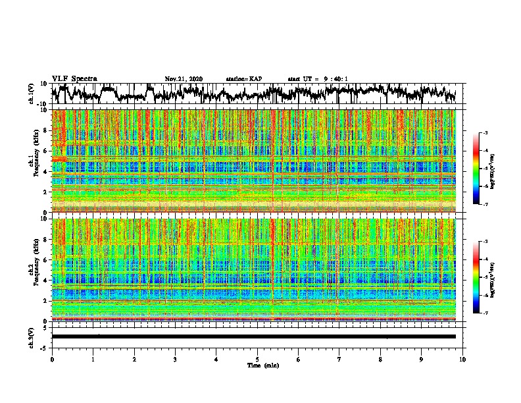
Task: Click the time axis tick label '7'
Action: click(x=339, y=360)
